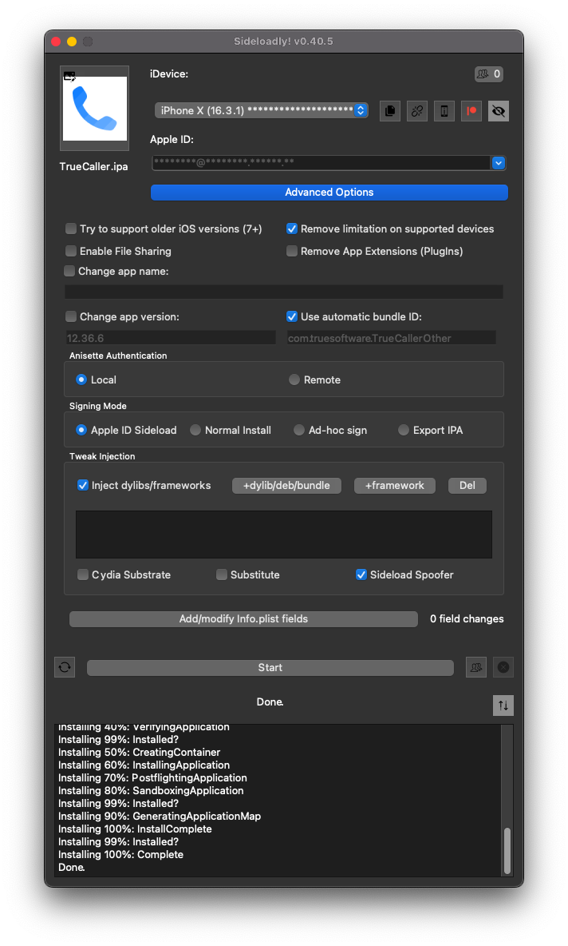
Task: Click log line Installing 80%: SandboxingApplication
Action: click(151, 790)
